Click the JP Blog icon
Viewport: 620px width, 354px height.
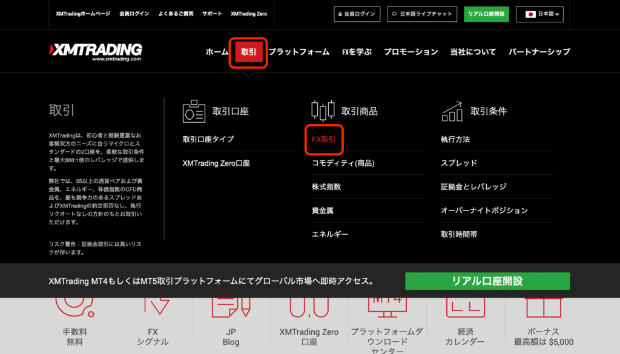(231, 307)
